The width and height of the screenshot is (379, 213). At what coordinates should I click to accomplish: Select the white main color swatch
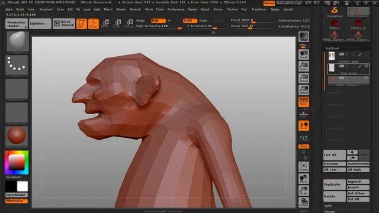tap(23, 186)
